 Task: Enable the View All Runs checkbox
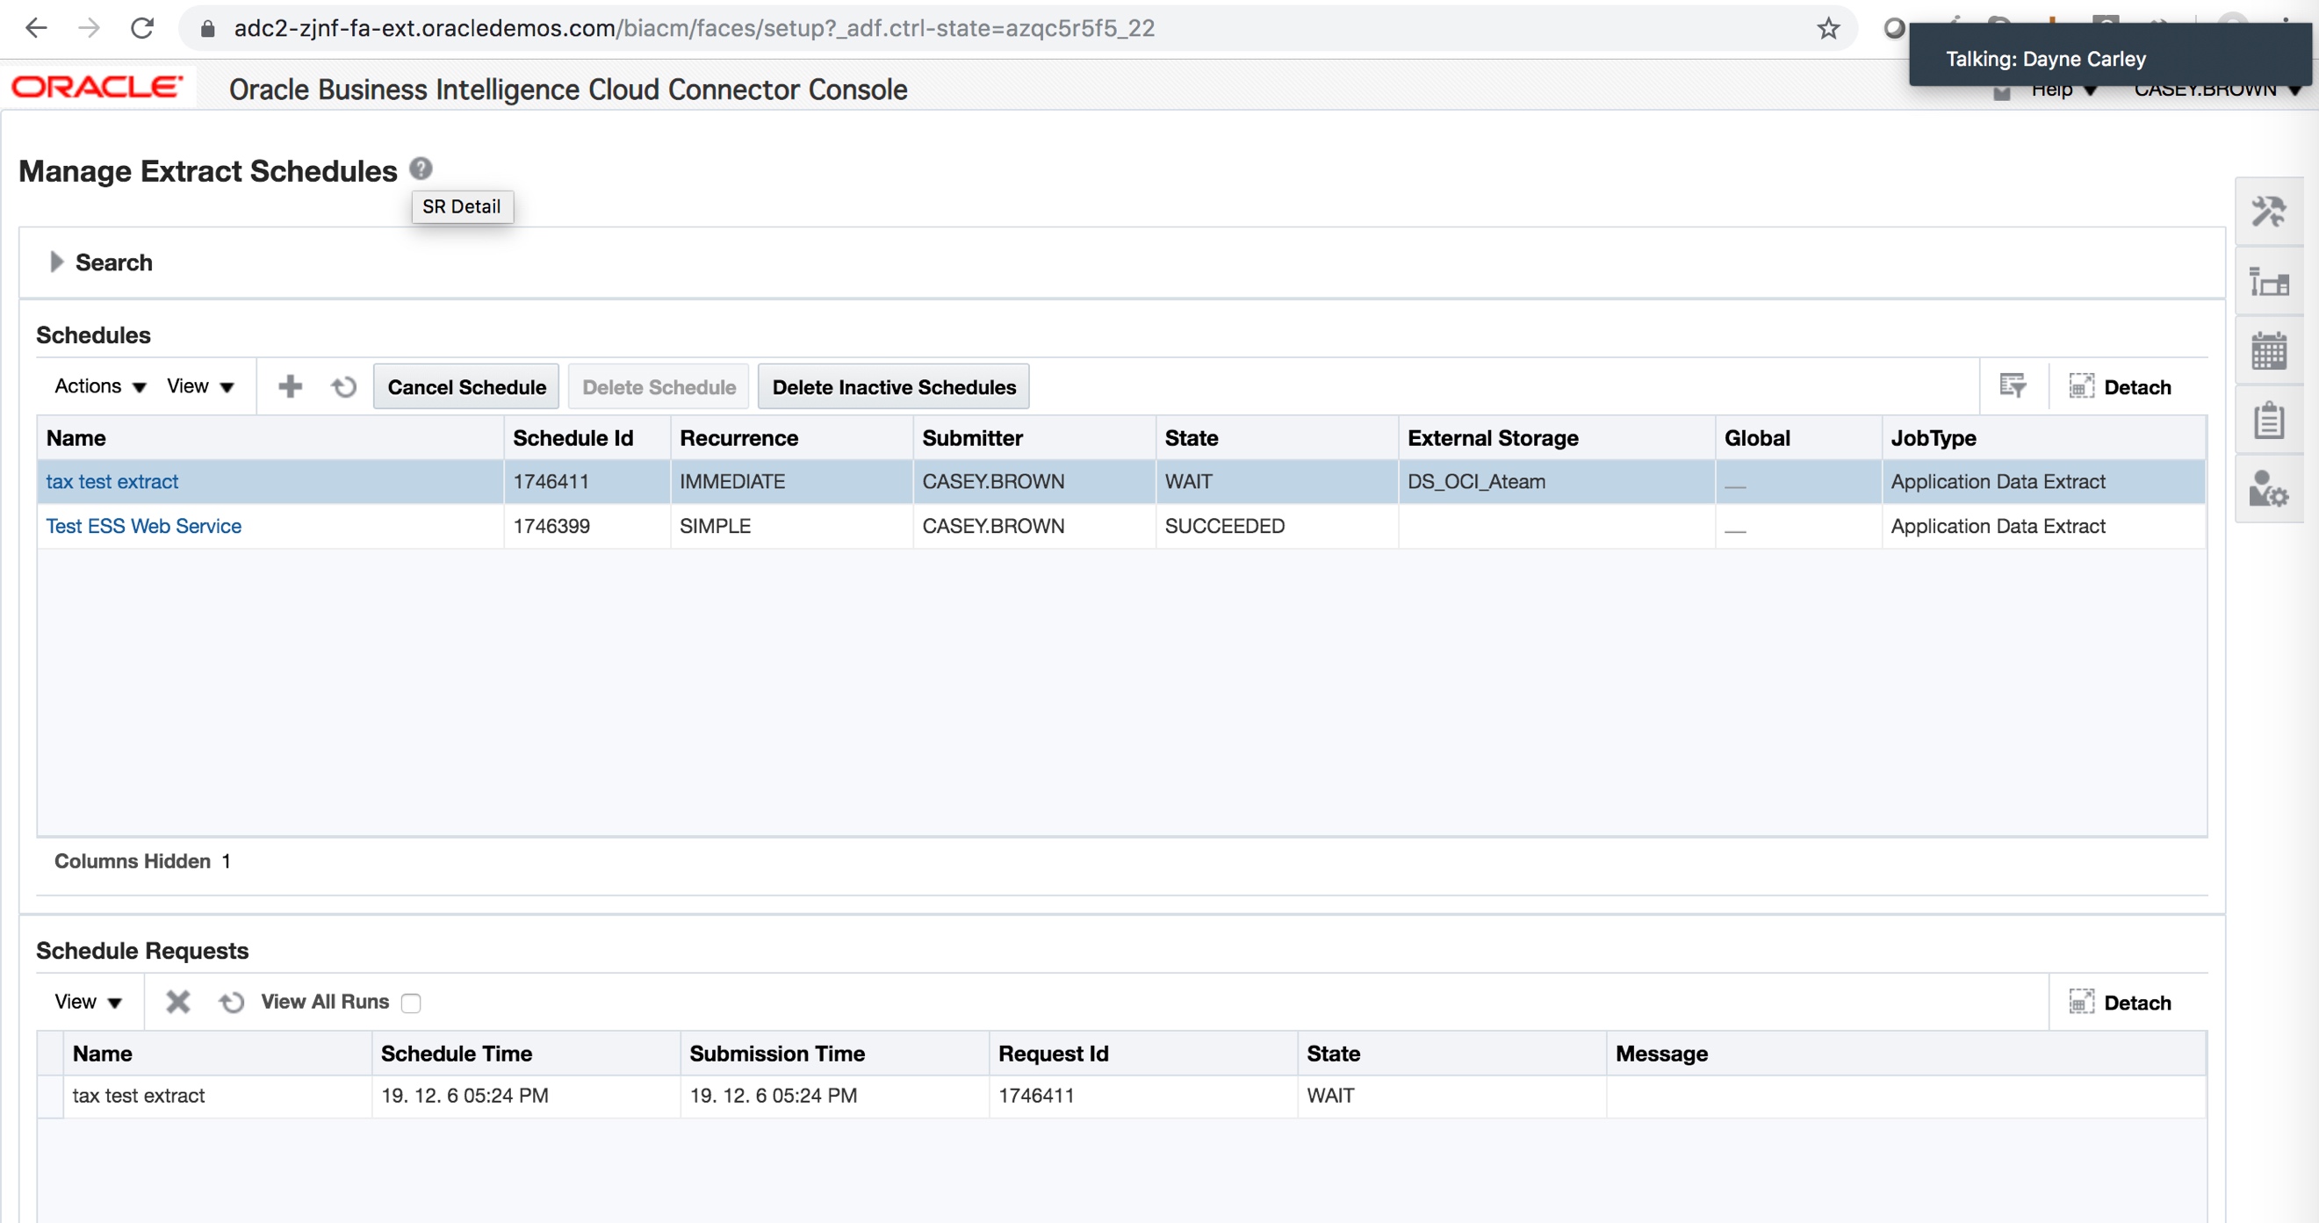[412, 1003]
